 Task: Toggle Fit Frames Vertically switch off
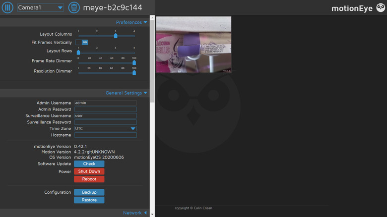point(82,43)
